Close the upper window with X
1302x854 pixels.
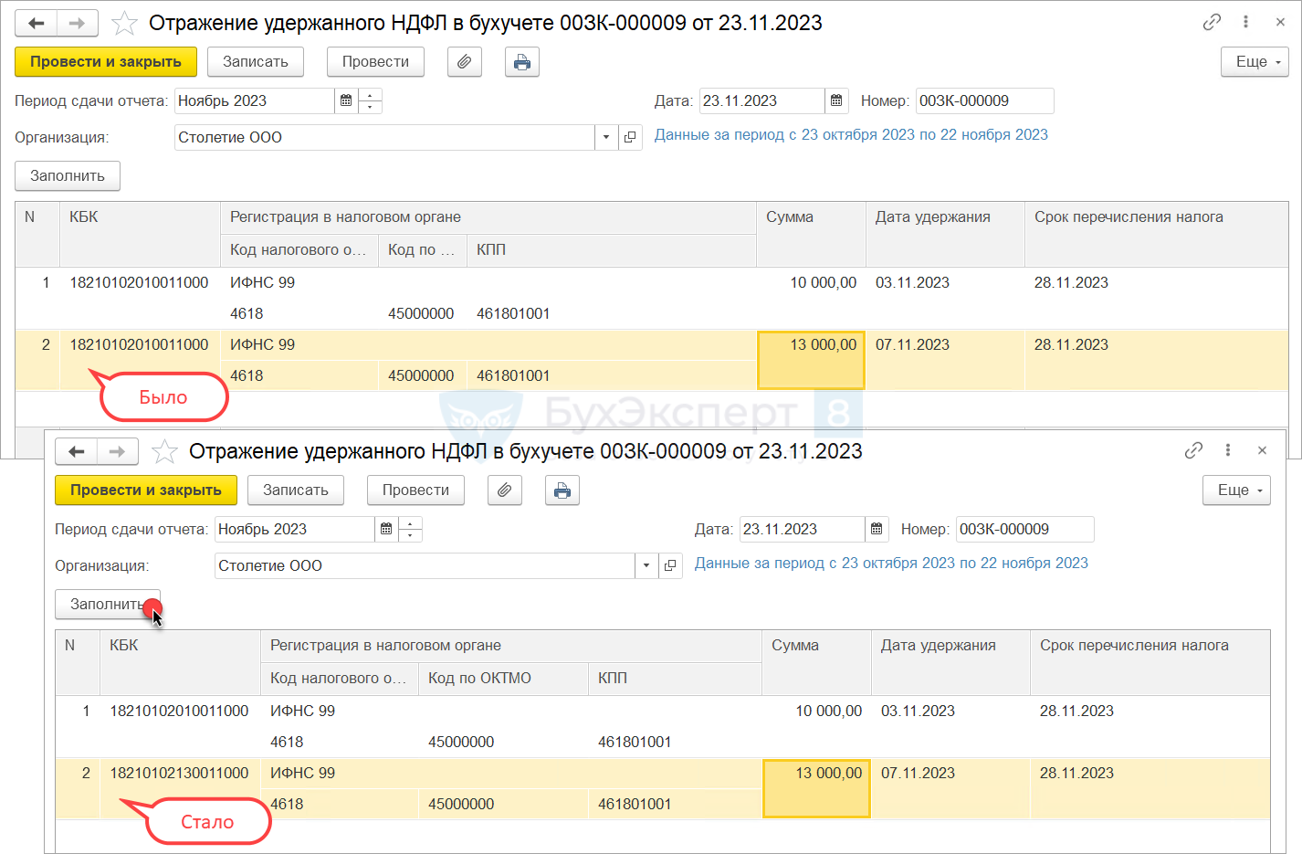(x=1280, y=22)
